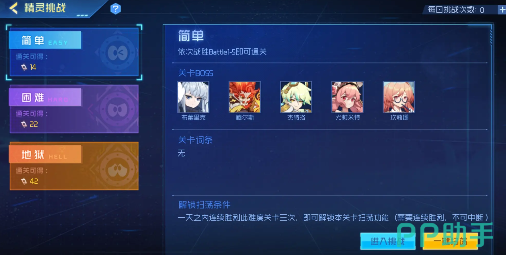Open the blue question mark help icon
Image resolution: width=506 pixels, height=255 pixels.
coord(115,8)
